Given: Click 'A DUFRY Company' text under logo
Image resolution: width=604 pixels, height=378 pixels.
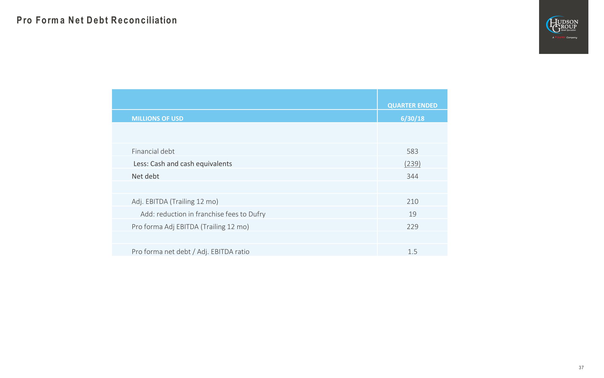Looking at the screenshot, I should pyautogui.click(x=565, y=38).
